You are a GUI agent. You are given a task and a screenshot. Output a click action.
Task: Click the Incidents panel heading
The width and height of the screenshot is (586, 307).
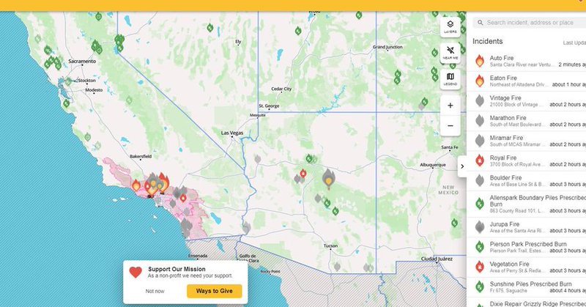pos(487,42)
